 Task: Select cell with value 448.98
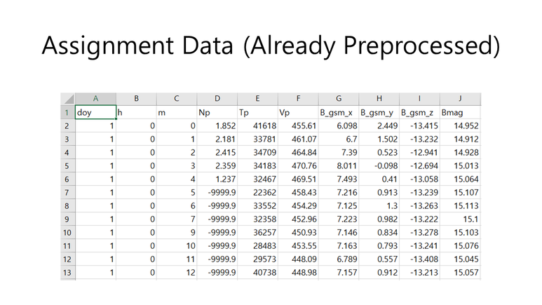[x=298, y=273]
